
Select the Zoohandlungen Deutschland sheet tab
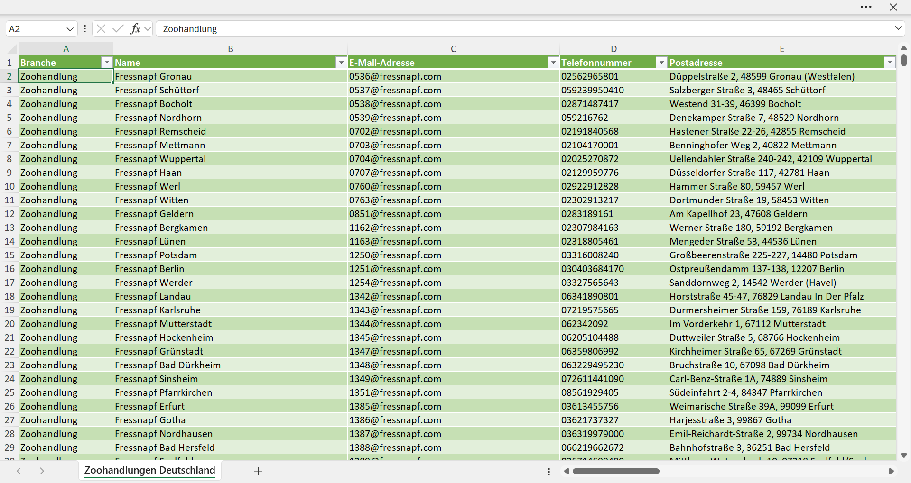tap(150, 470)
